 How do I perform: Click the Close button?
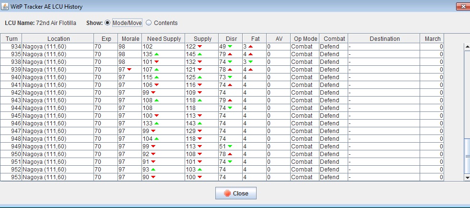pyautogui.click(x=235, y=193)
